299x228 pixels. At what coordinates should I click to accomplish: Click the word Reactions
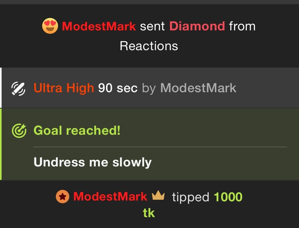[x=149, y=46]
